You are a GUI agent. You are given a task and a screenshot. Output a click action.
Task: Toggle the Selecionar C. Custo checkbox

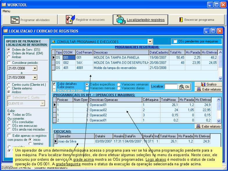click(x=9, y=98)
